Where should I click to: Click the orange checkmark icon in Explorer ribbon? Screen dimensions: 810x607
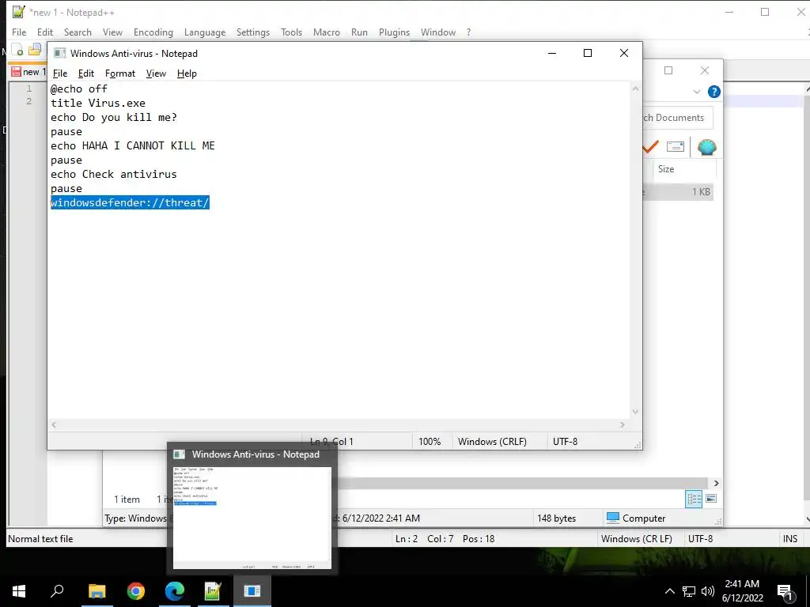click(651, 147)
